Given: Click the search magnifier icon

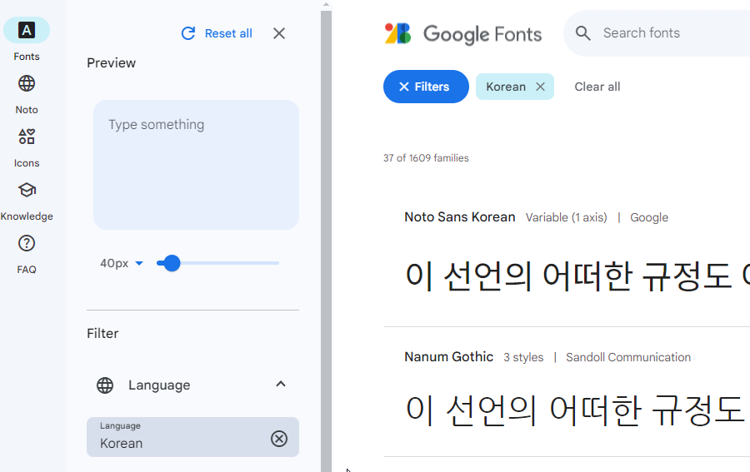Looking at the screenshot, I should [x=582, y=33].
